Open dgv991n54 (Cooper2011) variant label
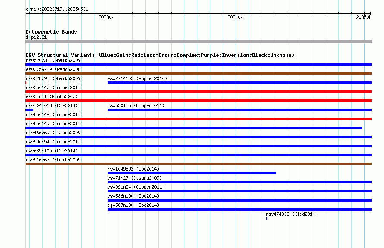 click(136, 187)
